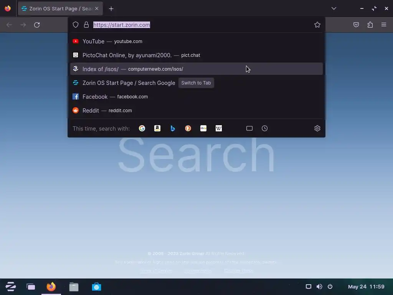
Task: Open the May 24 11:59 clock
Action: point(366,287)
